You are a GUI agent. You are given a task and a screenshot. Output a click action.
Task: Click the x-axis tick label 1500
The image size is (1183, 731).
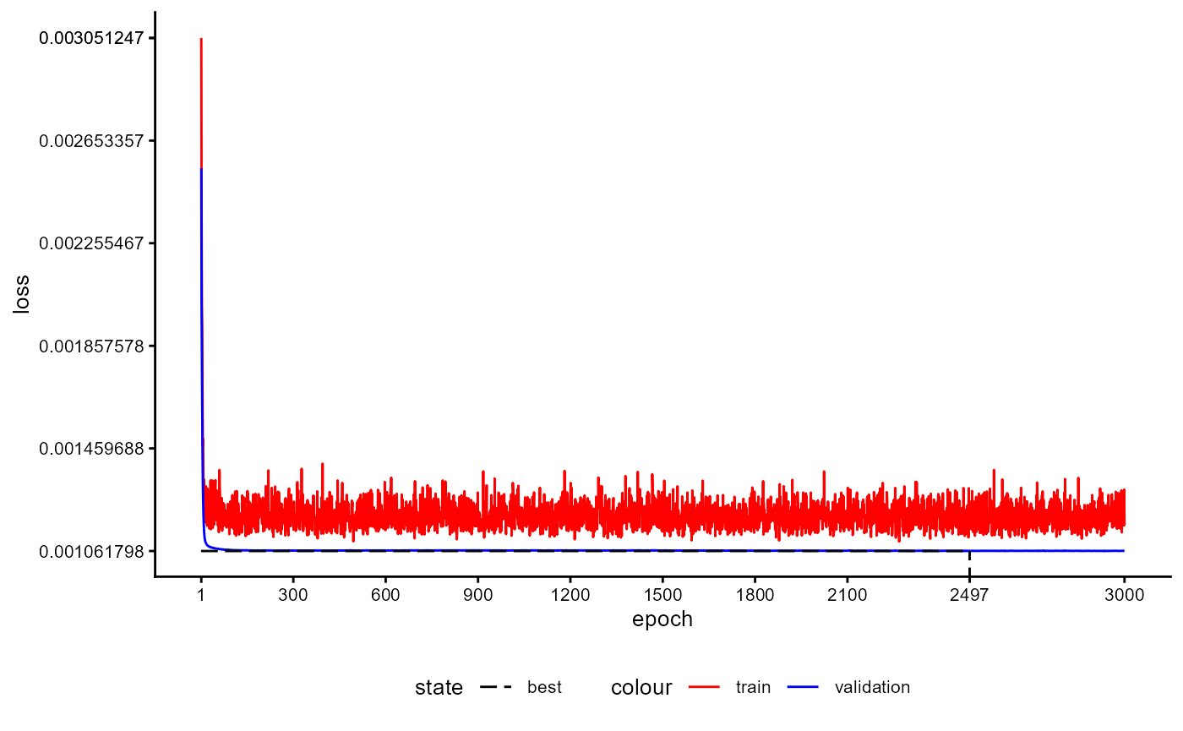(x=662, y=595)
